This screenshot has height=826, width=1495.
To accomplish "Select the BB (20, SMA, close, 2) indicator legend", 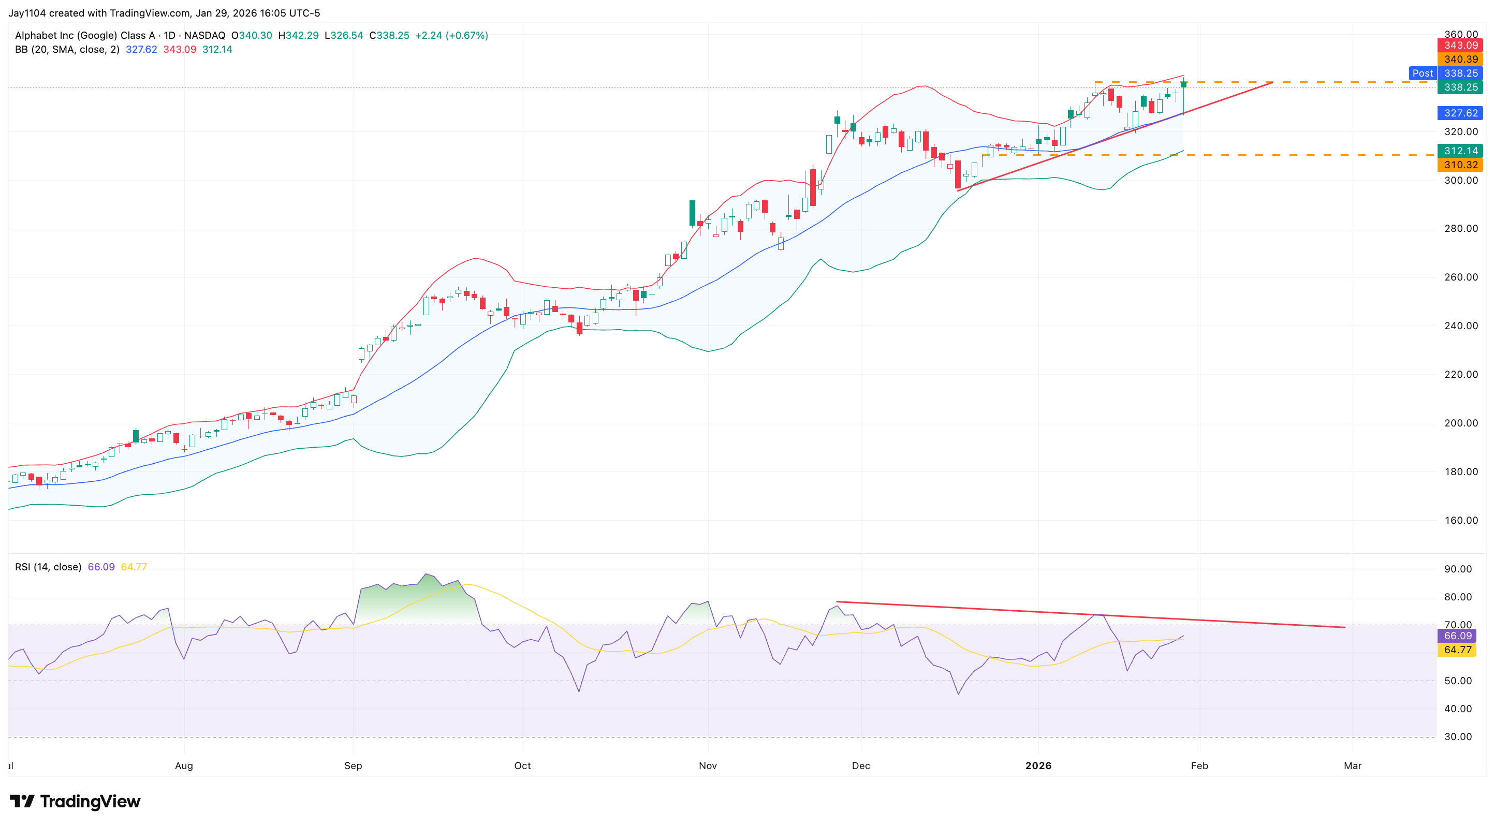I will [67, 50].
